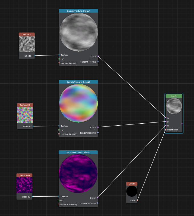Click the Slider node's Value output port
Image resolution: width=194 pixels, height=216 pixels.
[x=137, y=200]
